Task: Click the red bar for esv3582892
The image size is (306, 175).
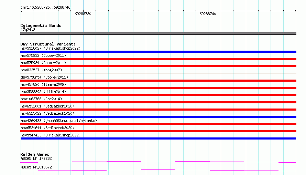Action: [x=158, y=95]
